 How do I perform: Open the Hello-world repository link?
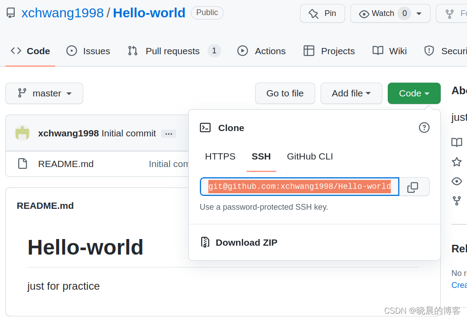[x=149, y=13]
